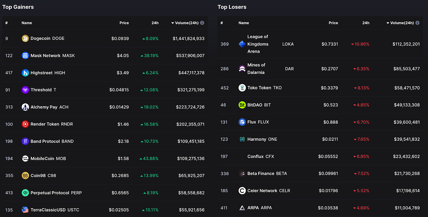Image resolution: width=428 pixels, height=217 pixels.
Task: Click the Flux blue logo icon
Action: pos(242,122)
